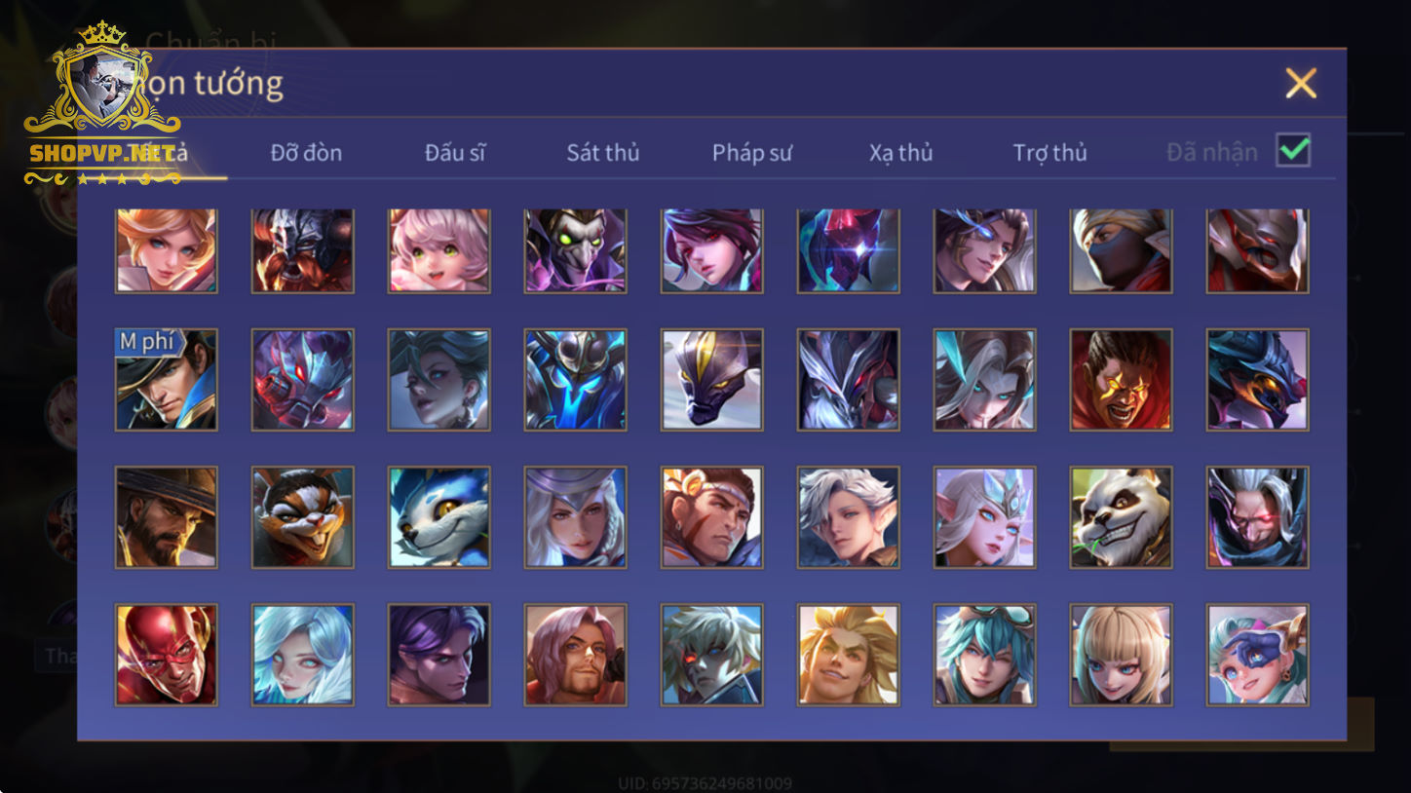
Task: Pick the raccoon hero portrait
Action: click(x=303, y=517)
